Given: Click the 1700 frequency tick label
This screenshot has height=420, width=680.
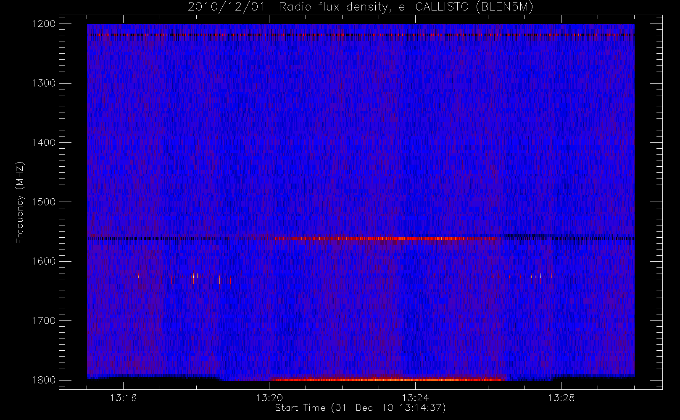Looking at the screenshot, I should pyautogui.click(x=44, y=321).
